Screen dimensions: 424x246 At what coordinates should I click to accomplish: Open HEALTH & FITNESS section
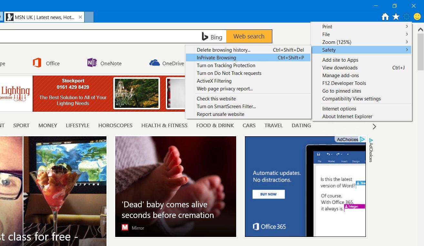pyautogui.click(x=164, y=125)
